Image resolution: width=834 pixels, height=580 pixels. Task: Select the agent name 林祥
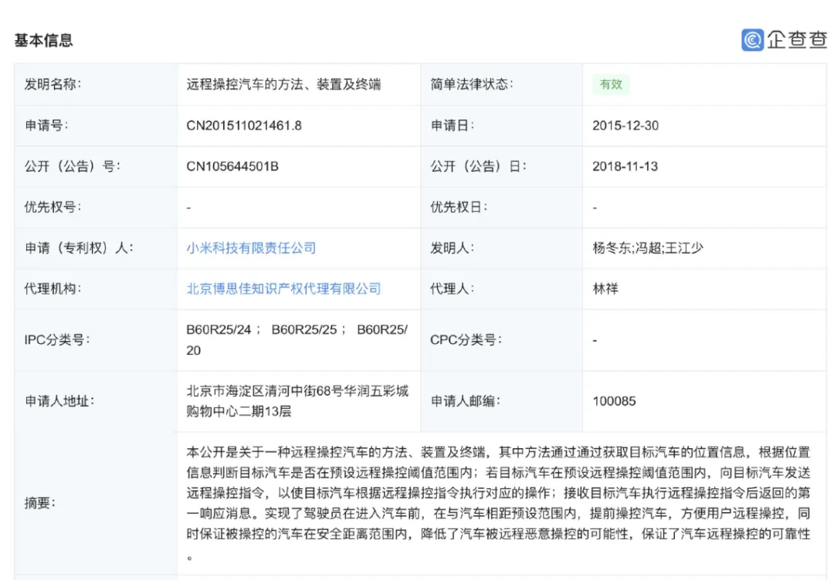[x=605, y=289]
